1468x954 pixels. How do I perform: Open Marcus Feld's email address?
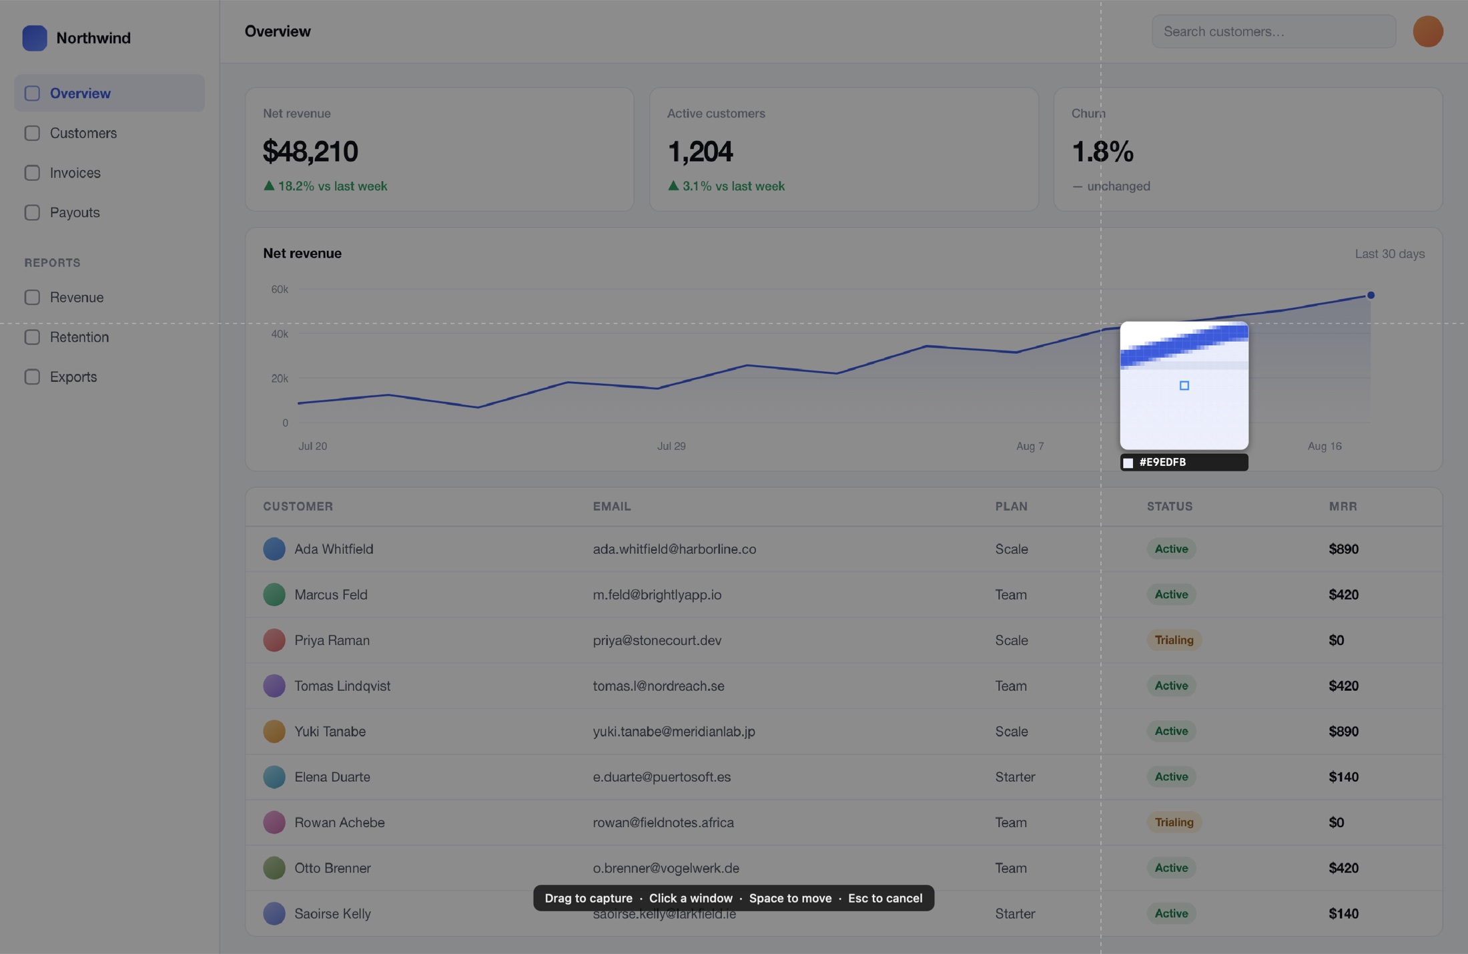657,595
